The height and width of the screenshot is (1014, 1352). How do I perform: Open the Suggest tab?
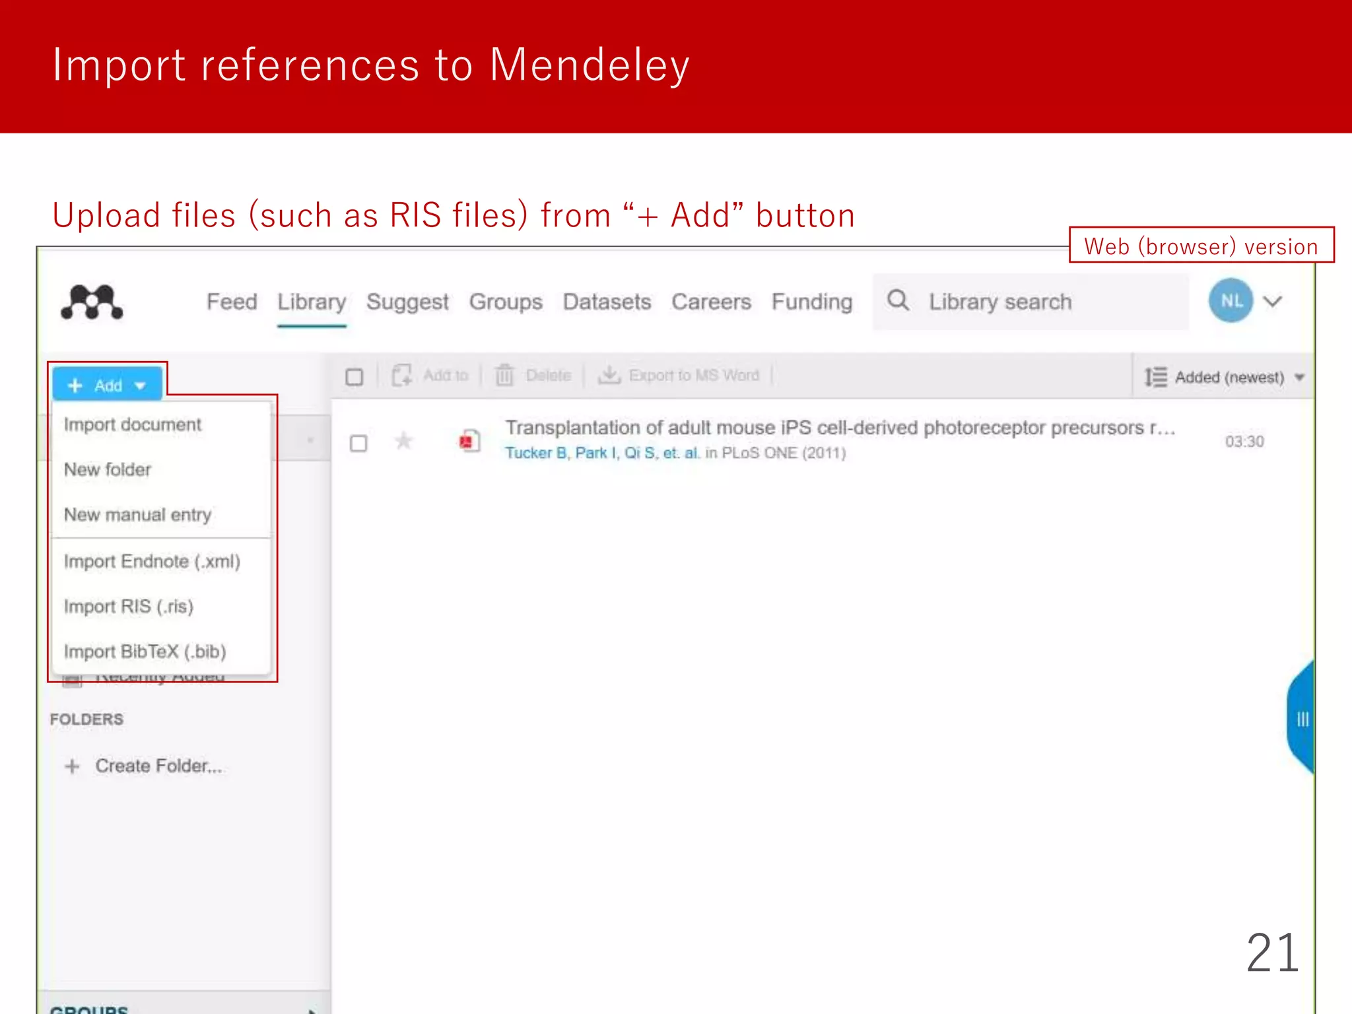pyautogui.click(x=407, y=302)
